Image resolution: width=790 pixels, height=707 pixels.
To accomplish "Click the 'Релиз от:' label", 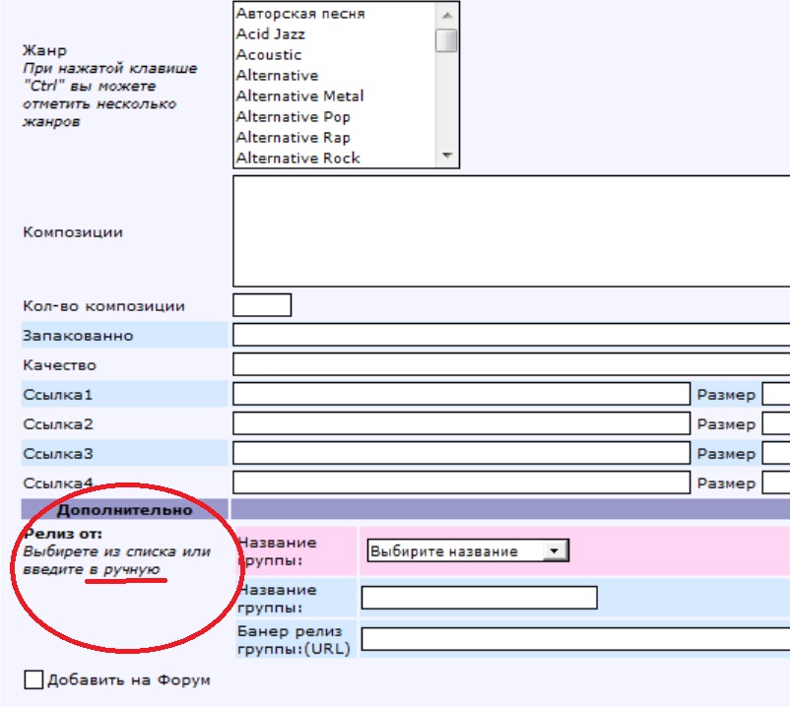I will (x=62, y=534).
